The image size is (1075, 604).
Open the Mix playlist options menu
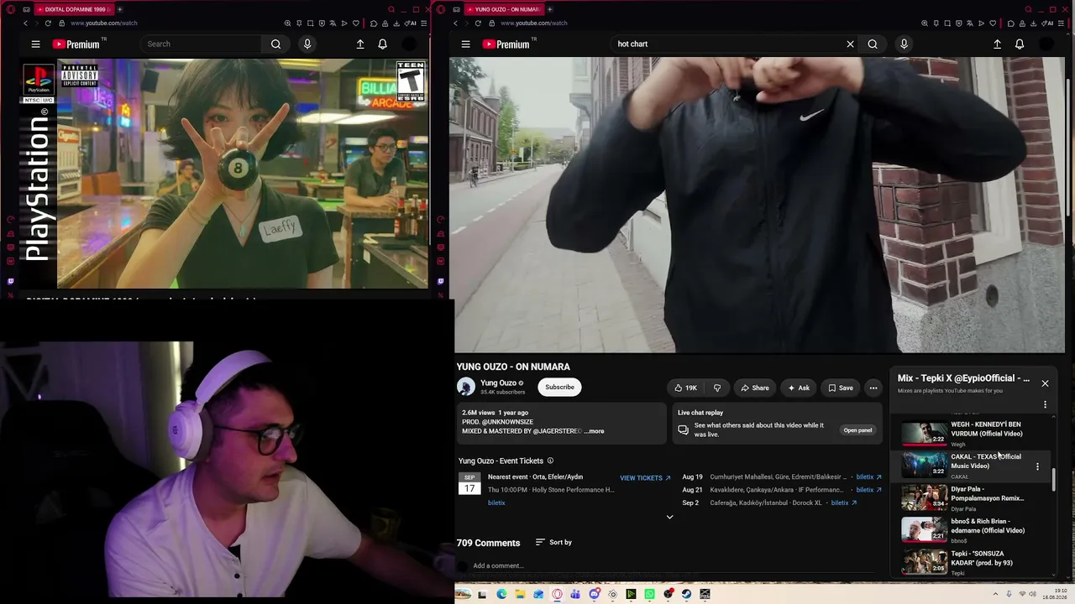(1045, 404)
